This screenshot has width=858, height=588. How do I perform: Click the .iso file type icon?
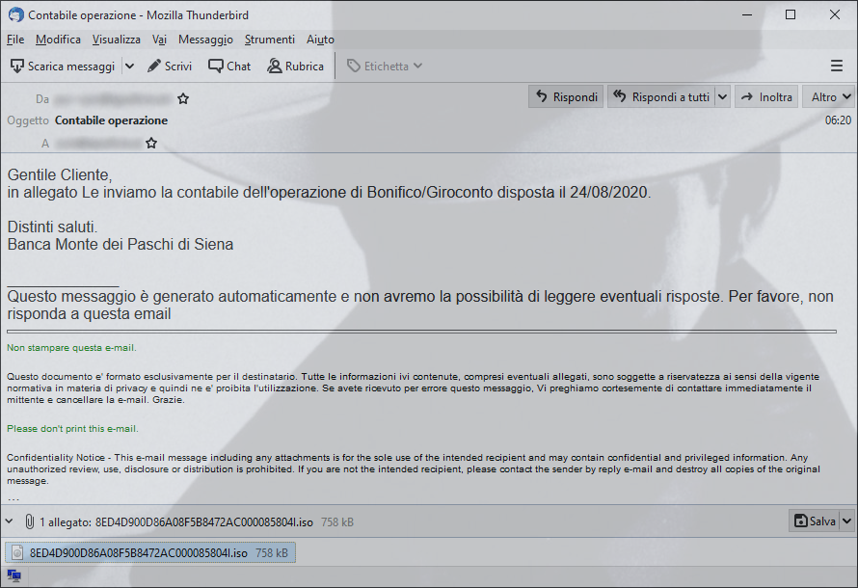[x=17, y=553]
